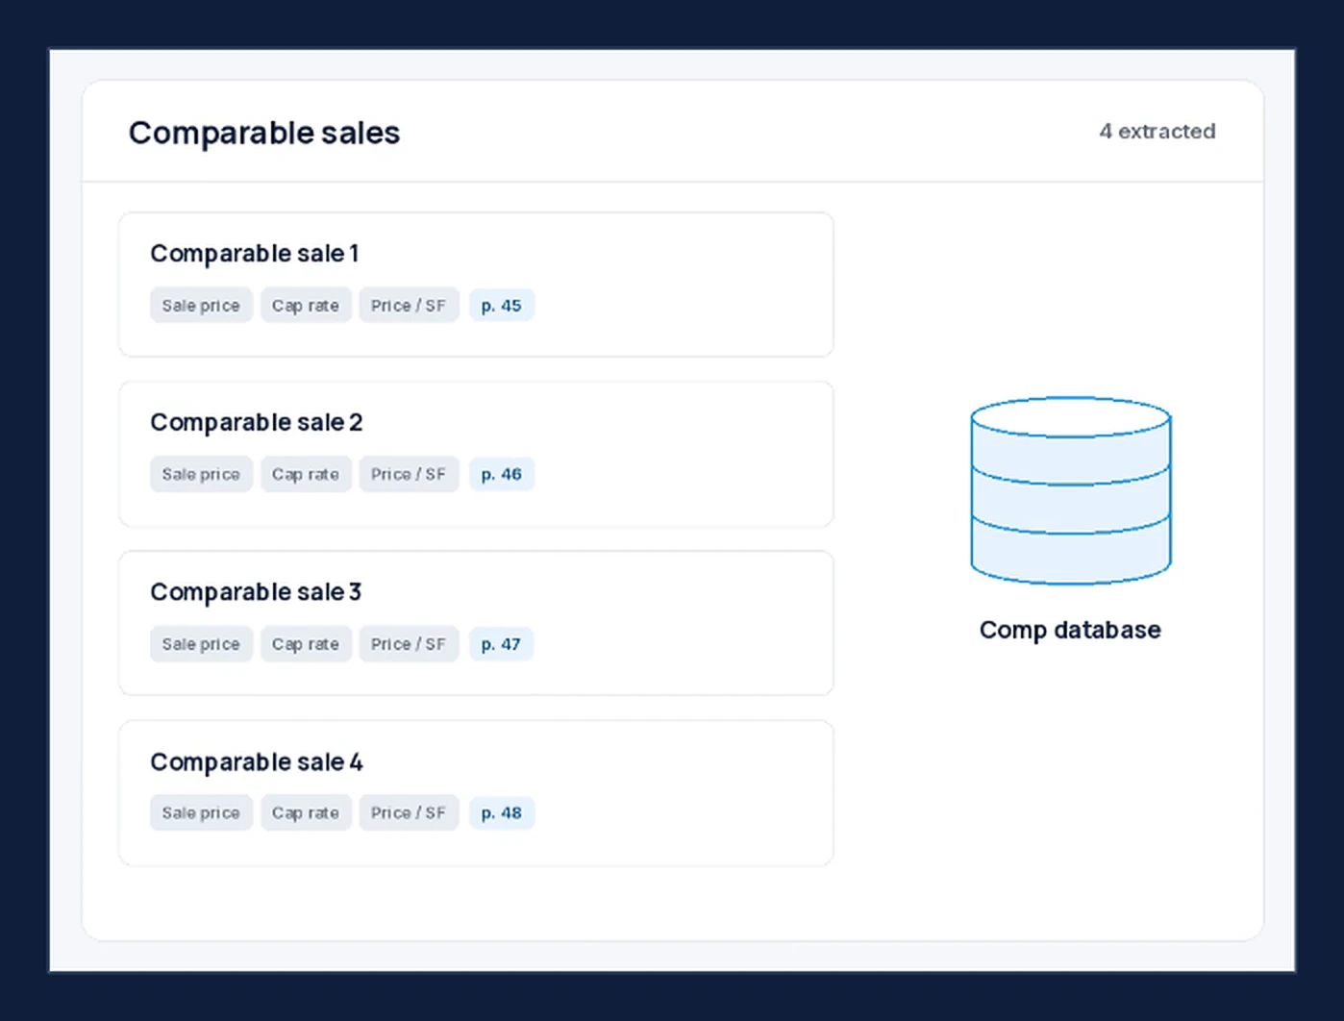Select Price / SF tag in Comparable sale 4
Viewport: 1344px width, 1021px height.
coord(409,813)
